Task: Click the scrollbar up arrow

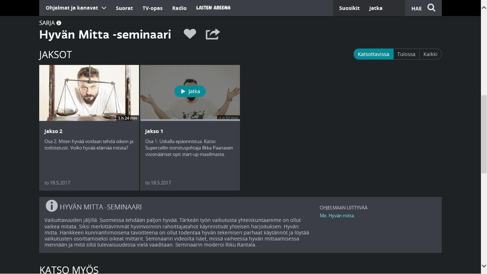Action: 484,8
